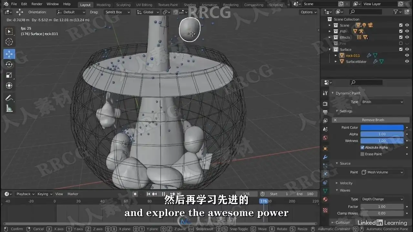The image size is (413, 232).
Task: Activate the Cursor tool
Action: pos(9,42)
